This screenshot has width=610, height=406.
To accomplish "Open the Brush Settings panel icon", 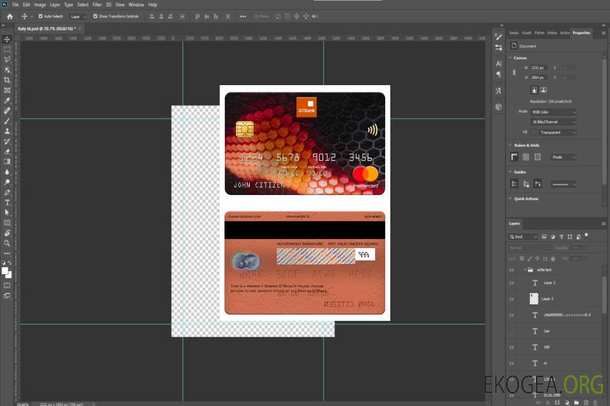I will tap(499, 37).
